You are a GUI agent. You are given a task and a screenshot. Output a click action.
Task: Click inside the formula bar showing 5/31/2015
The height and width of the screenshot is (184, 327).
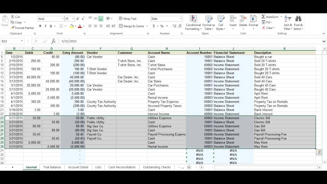click(190, 41)
